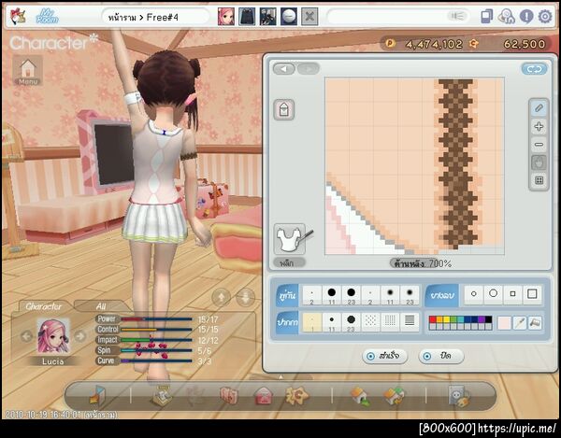Image resolution: width=561 pixels, height=438 pixels.
Task: Open the Menu home button
Action: 28,70
